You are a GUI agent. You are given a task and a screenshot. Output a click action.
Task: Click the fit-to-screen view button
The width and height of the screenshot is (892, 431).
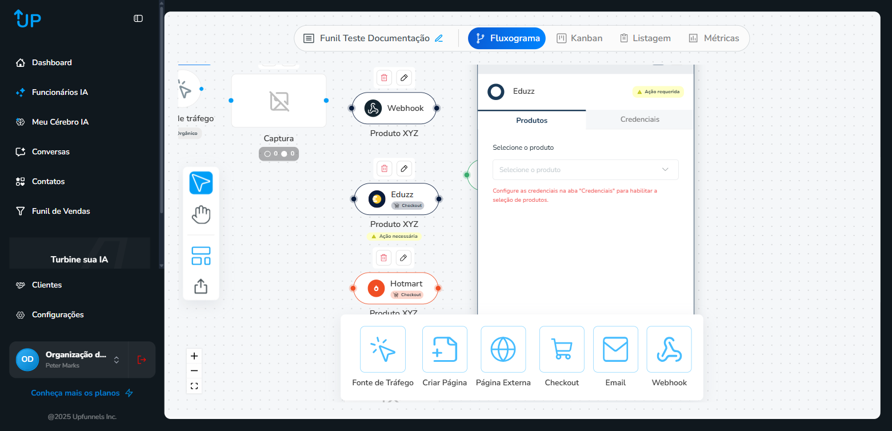[x=194, y=386]
